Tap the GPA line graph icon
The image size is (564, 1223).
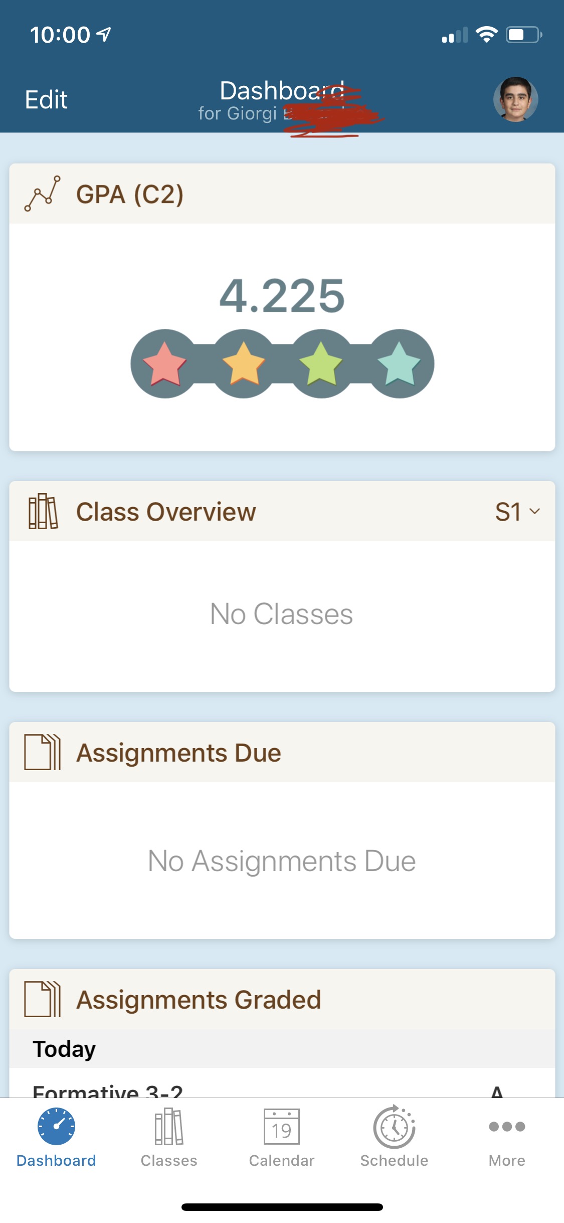[43, 194]
